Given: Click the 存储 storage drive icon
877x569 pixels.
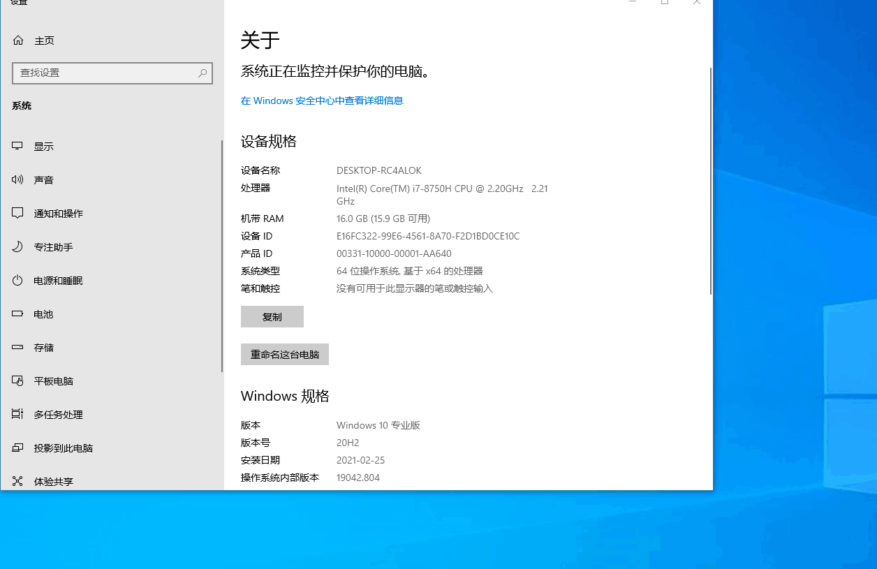Looking at the screenshot, I should [18, 348].
